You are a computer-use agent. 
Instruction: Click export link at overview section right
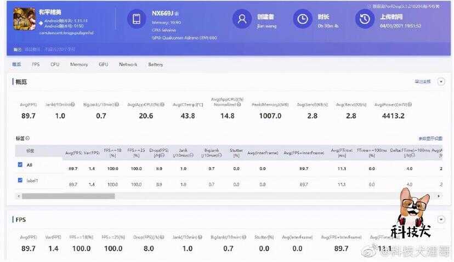pos(423,82)
